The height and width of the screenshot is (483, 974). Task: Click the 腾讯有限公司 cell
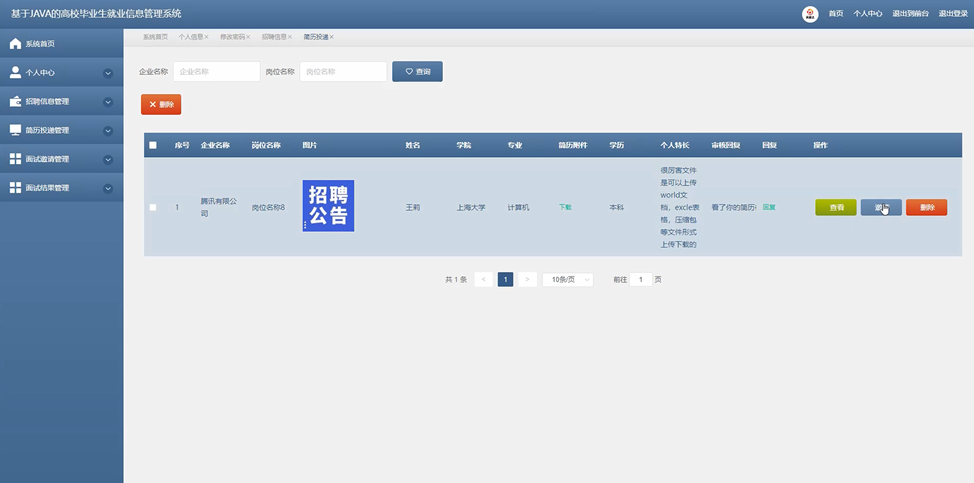(x=219, y=207)
